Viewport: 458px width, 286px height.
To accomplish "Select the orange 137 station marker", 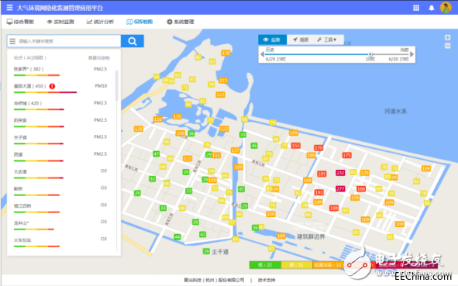I will (235, 150).
